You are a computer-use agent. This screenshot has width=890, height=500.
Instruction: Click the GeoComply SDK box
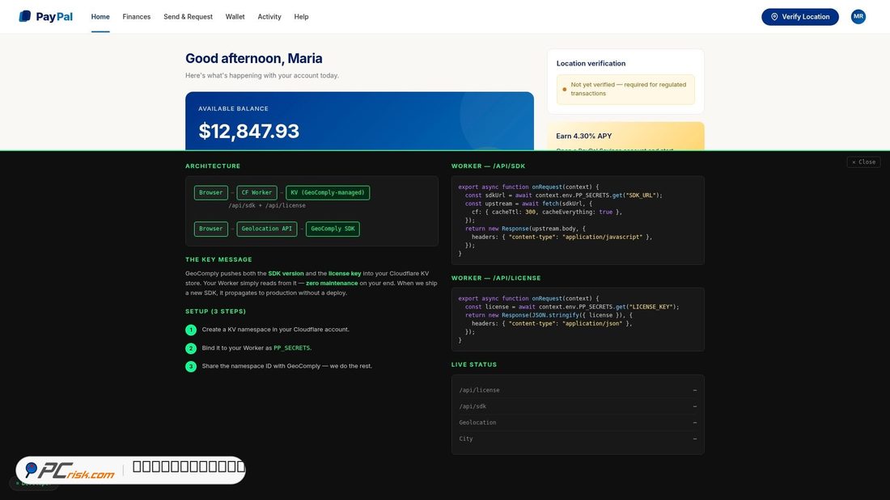point(333,229)
